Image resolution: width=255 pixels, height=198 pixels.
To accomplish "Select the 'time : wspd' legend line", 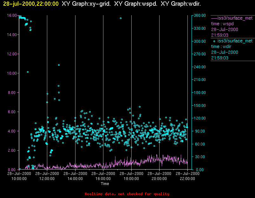I will click(222, 24).
